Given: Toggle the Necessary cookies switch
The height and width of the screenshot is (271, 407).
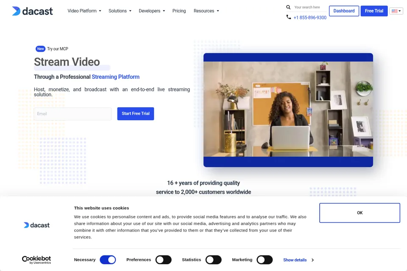Looking at the screenshot, I should (x=108, y=260).
